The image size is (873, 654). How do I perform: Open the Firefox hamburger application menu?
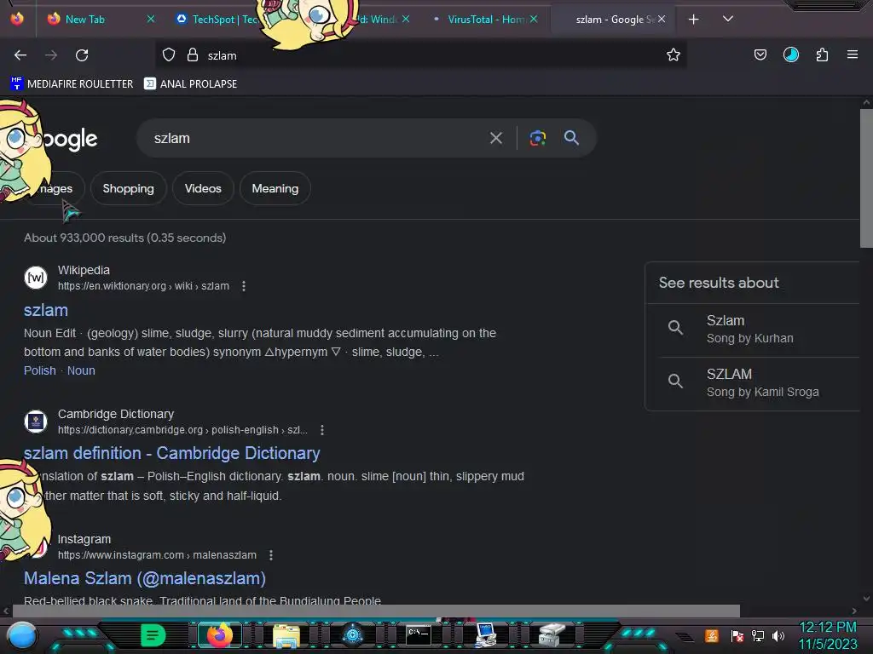click(853, 54)
